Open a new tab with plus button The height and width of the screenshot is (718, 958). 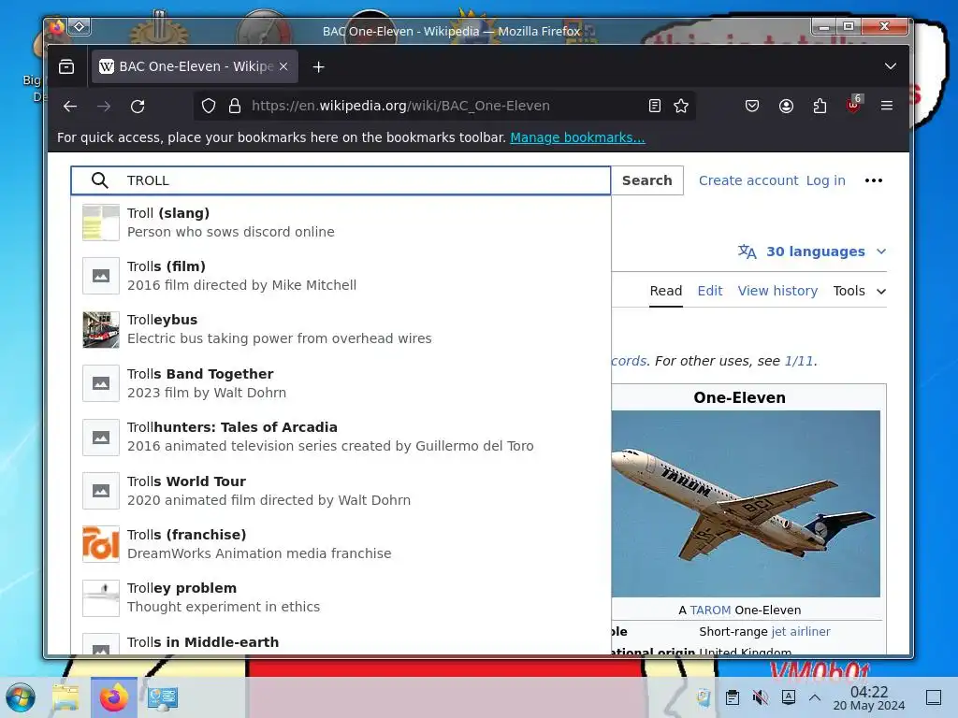tap(318, 66)
